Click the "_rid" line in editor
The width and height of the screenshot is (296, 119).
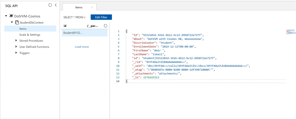(160, 62)
